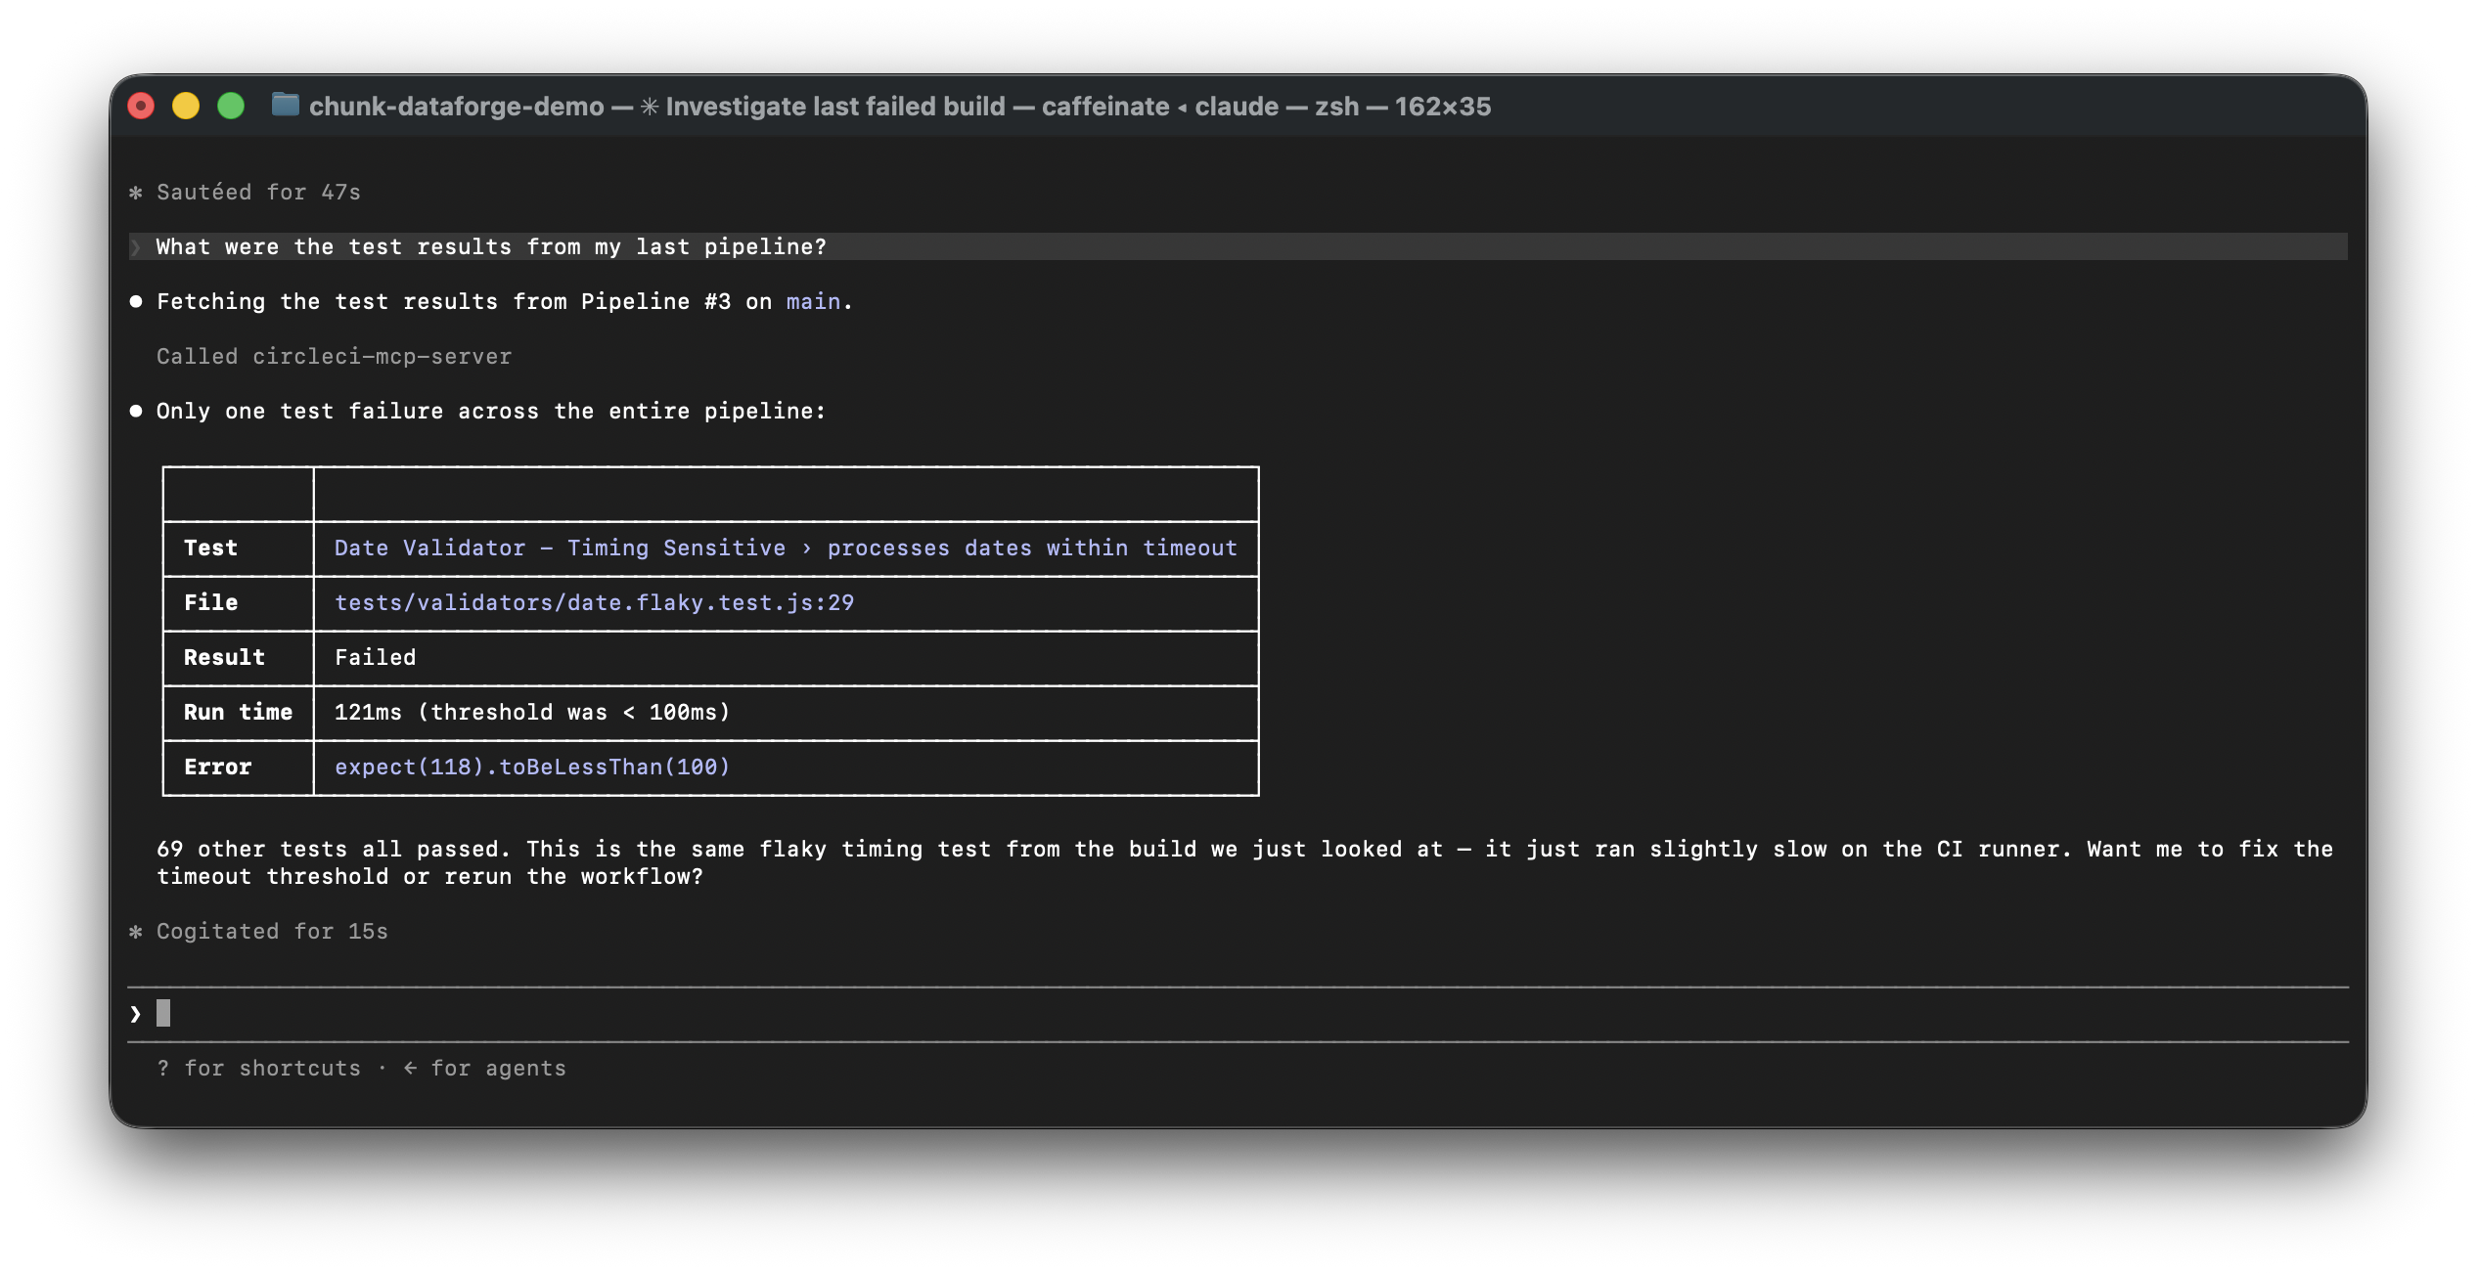
Task: Click 'Fetching the test results from Pipeline #3' line
Action: pos(505,302)
